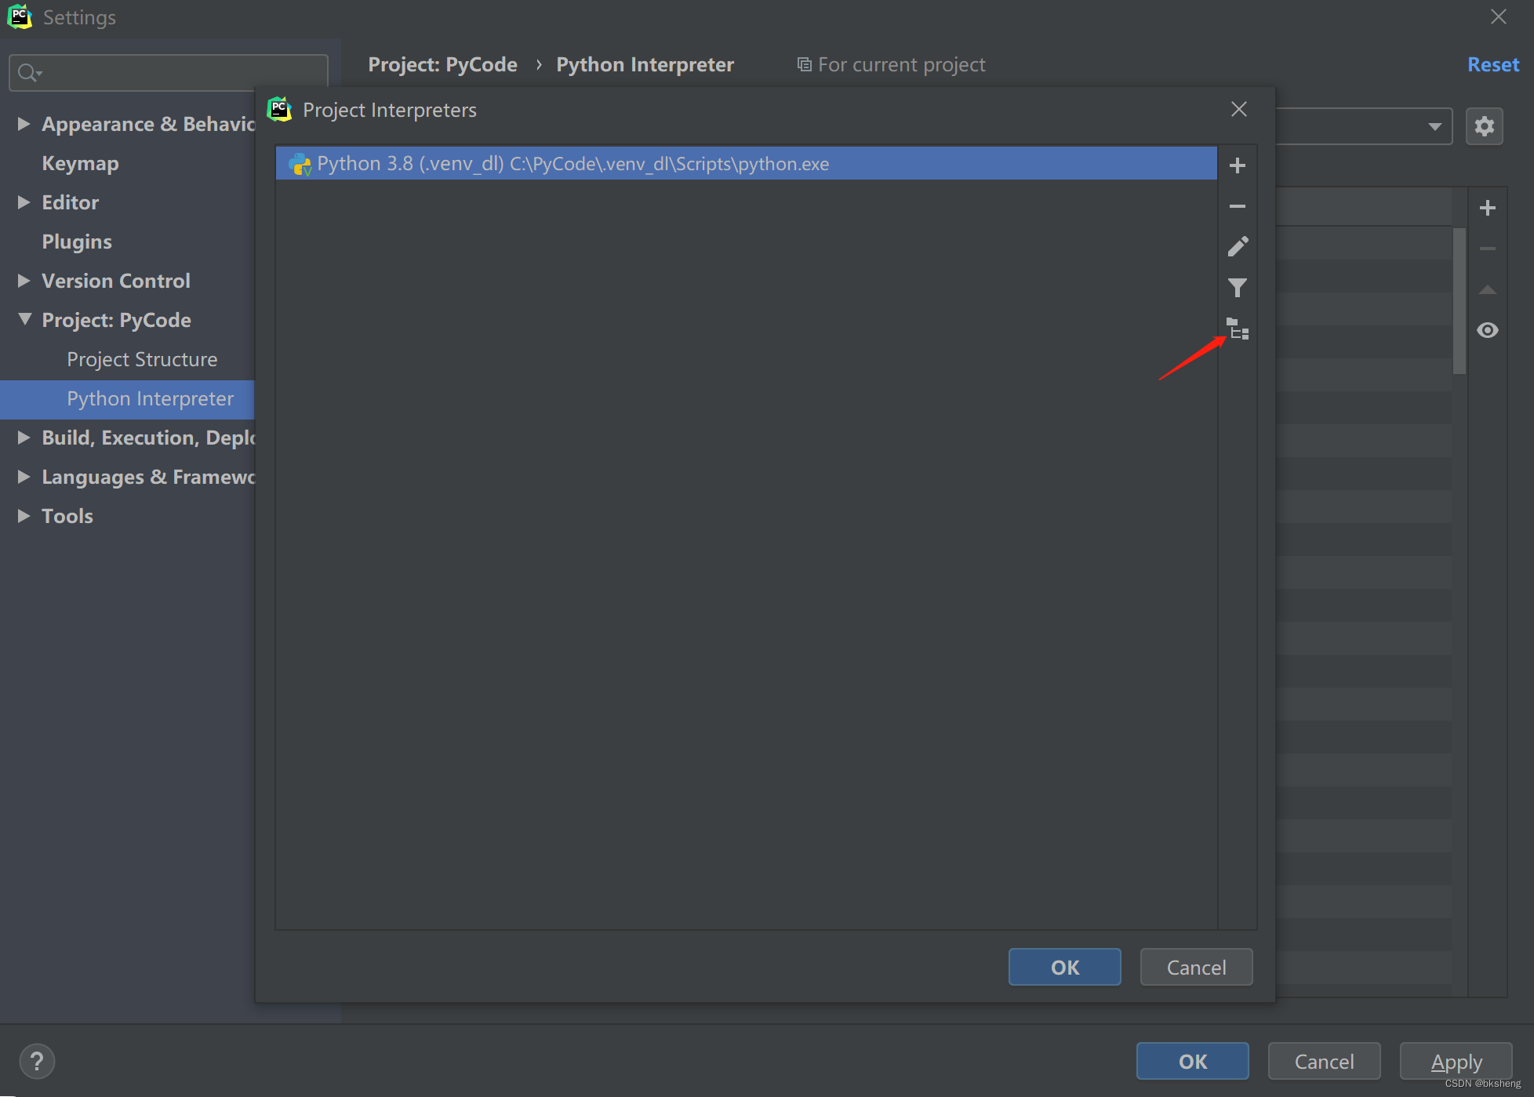Viewport: 1534px width, 1097px height.
Task: Select Project Structure menu item
Action: tap(143, 358)
